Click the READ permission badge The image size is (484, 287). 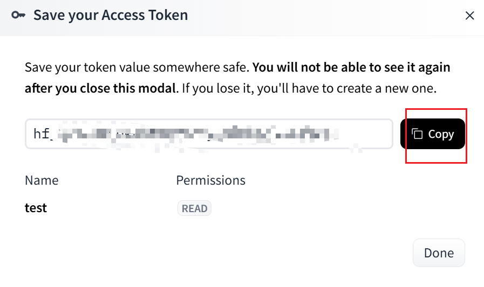click(x=194, y=208)
